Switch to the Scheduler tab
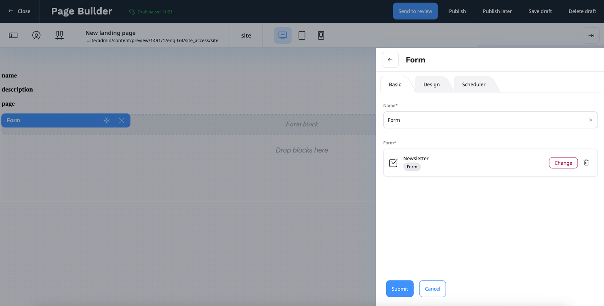 [x=474, y=84]
